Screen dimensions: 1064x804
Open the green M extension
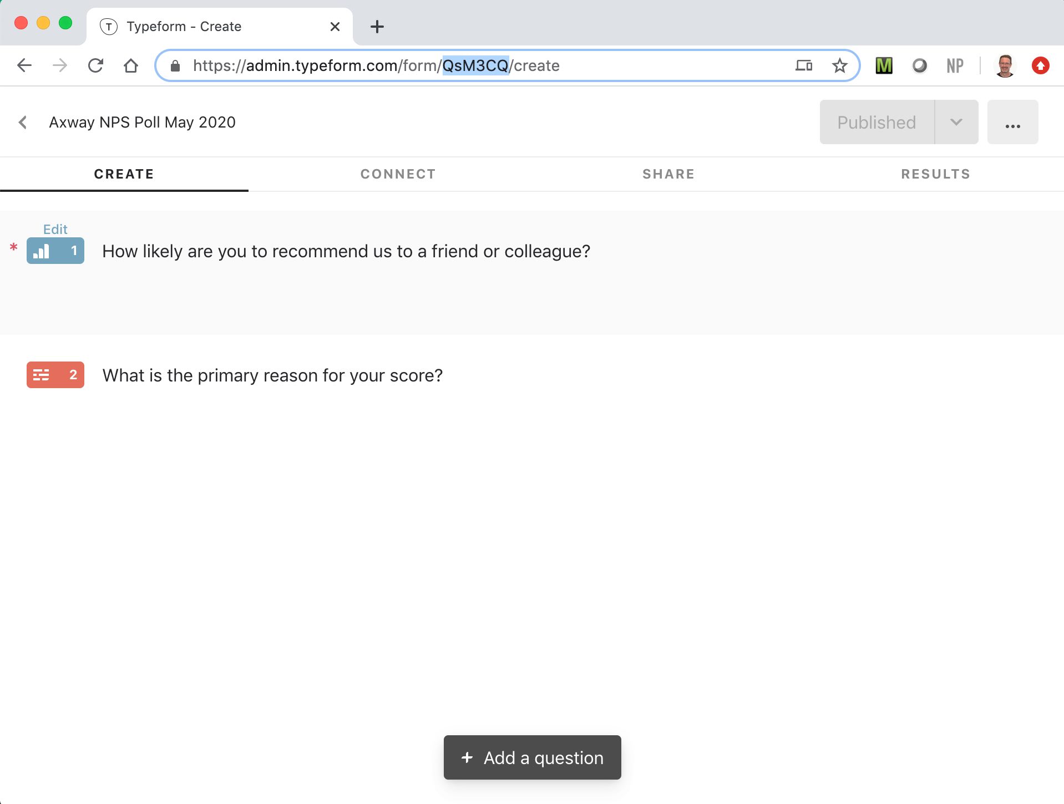(x=884, y=65)
